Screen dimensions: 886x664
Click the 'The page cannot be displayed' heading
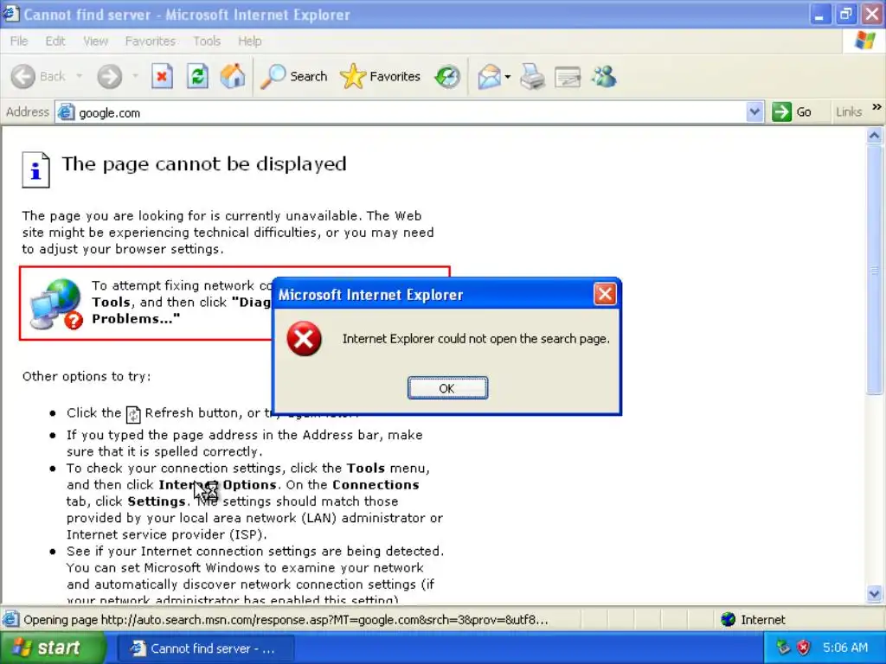[204, 163]
